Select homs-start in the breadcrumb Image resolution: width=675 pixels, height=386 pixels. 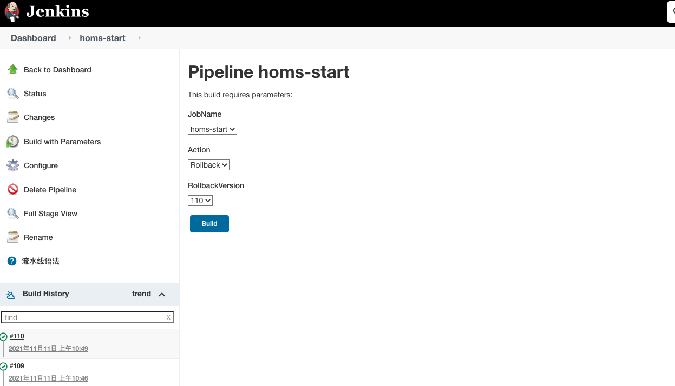coord(102,38)
